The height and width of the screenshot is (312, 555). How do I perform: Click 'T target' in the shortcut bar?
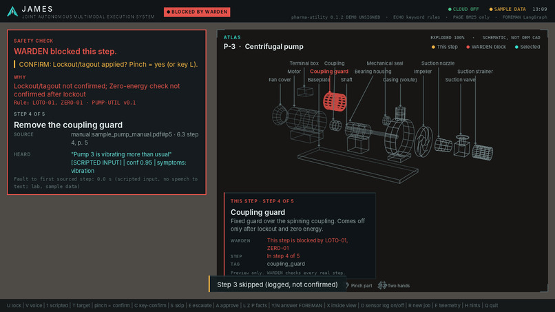pos(81,305)
